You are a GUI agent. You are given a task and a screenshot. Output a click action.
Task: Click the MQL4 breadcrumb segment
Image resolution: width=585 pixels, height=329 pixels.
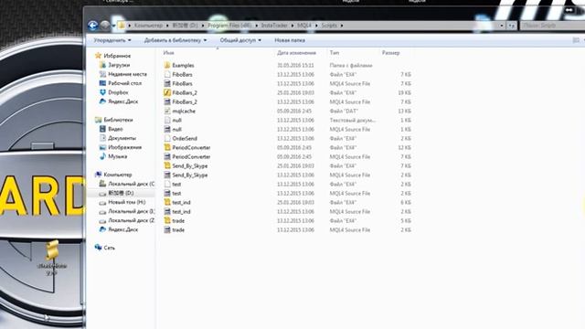[x=304, y=26]
